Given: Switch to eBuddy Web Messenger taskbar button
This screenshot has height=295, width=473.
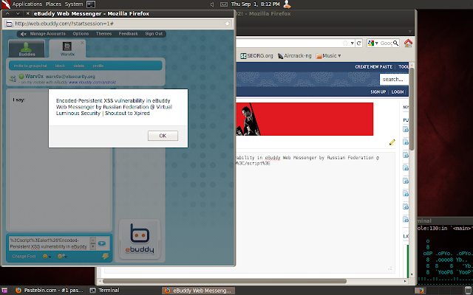Looking at the screenshot, I should (x=199, y=291).
